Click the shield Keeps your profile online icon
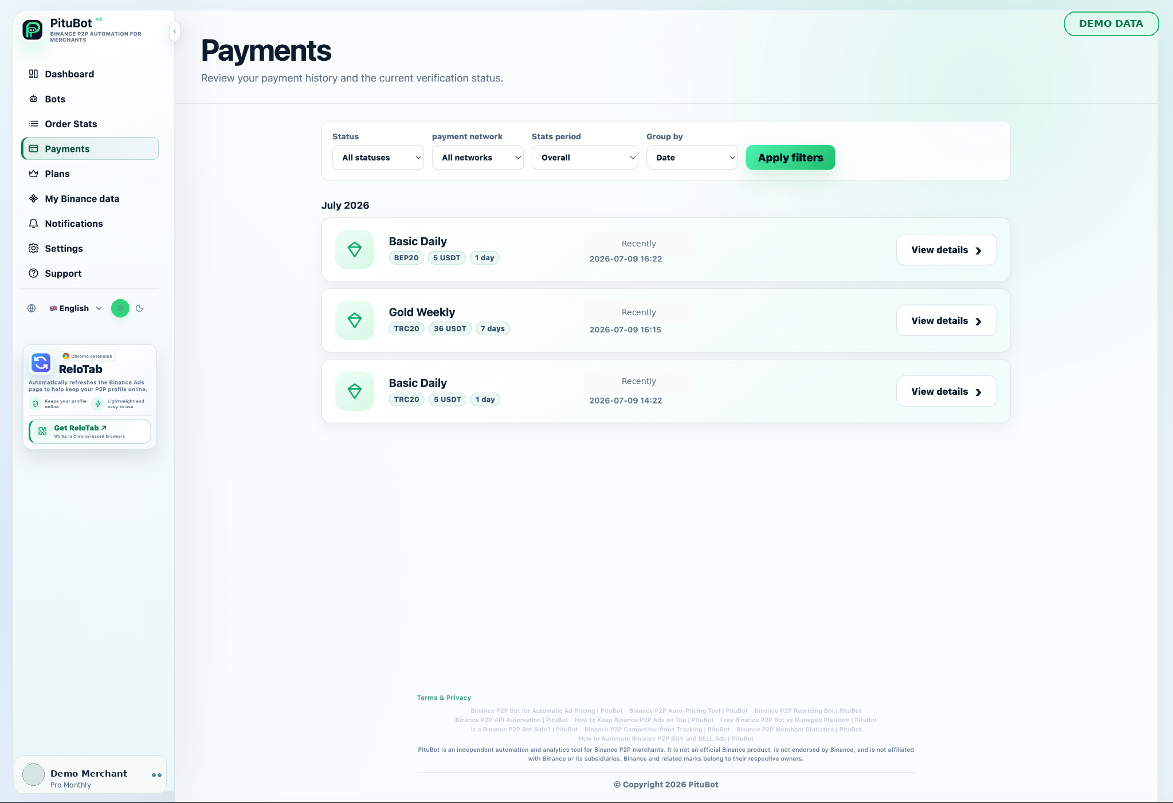Image resolution: width=1173 pixels, height=803 pixels. coord(36,404)
